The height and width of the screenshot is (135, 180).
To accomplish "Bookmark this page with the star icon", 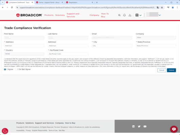I will (x=162, y=7).
